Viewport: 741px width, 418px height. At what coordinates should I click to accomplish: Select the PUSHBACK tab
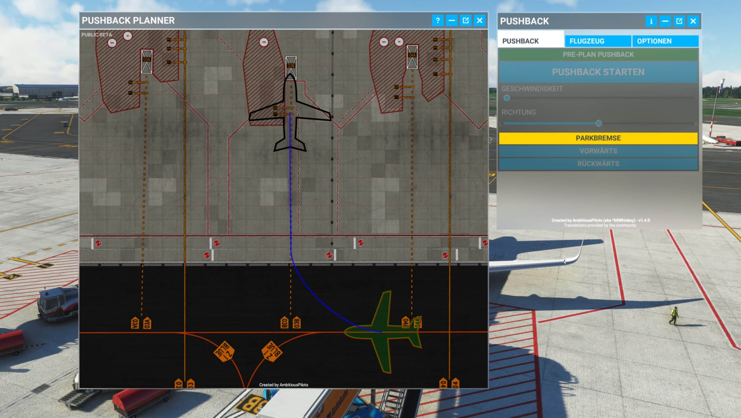(531, 41)
